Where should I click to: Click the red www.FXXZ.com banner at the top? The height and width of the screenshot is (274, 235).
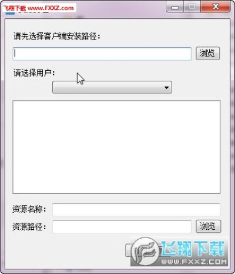pos(41,8)
